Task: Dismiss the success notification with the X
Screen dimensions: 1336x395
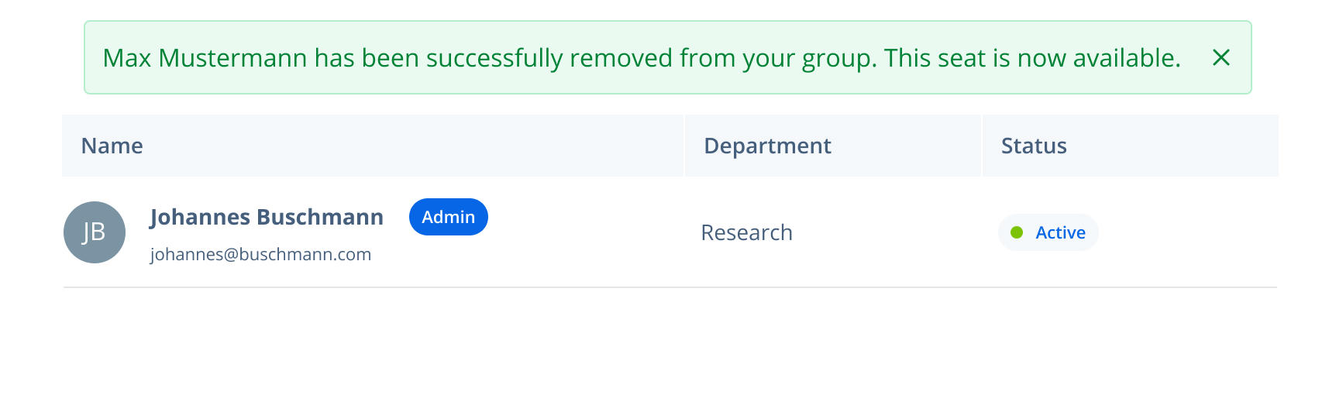Action: tap(1221, 57)
